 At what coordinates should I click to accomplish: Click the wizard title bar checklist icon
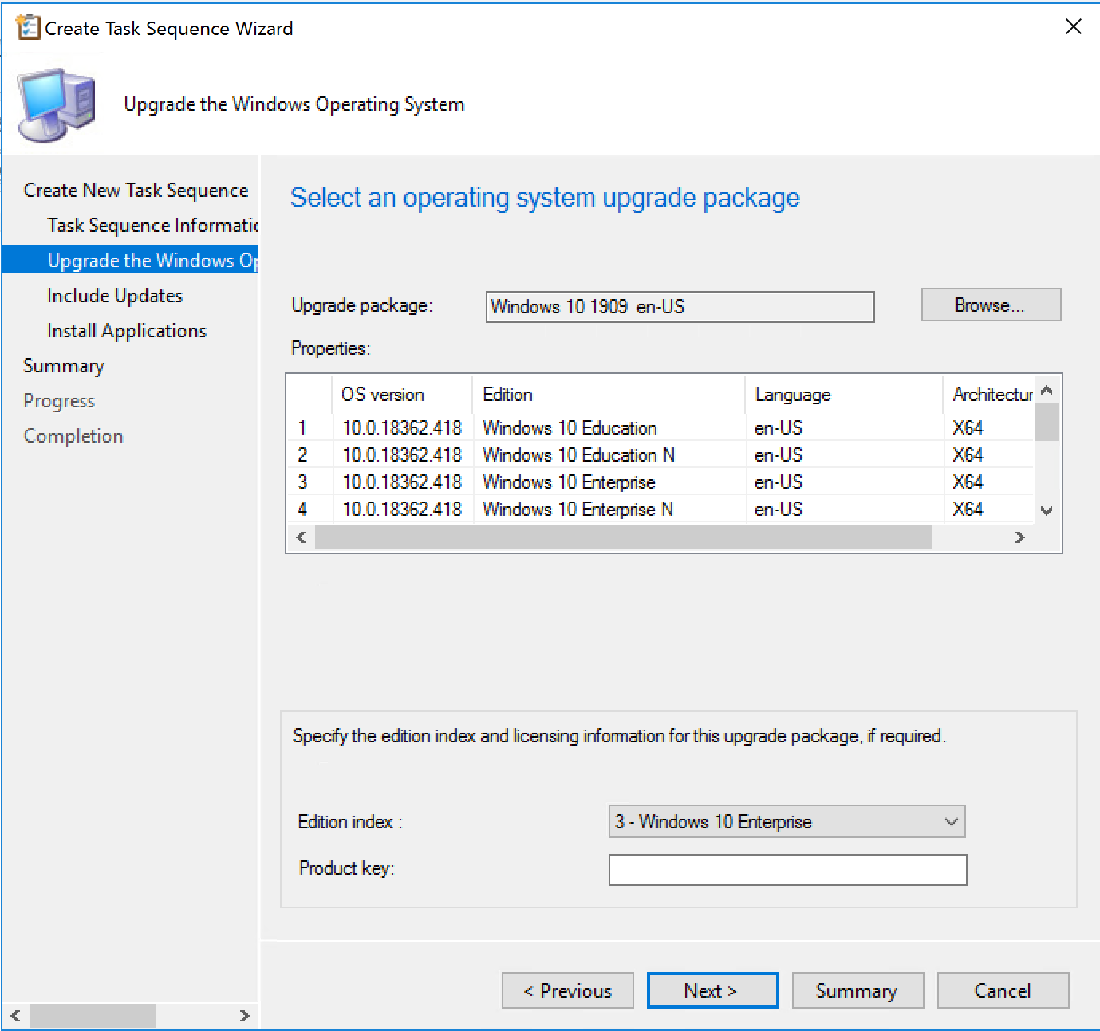click(x=28, y=27)
